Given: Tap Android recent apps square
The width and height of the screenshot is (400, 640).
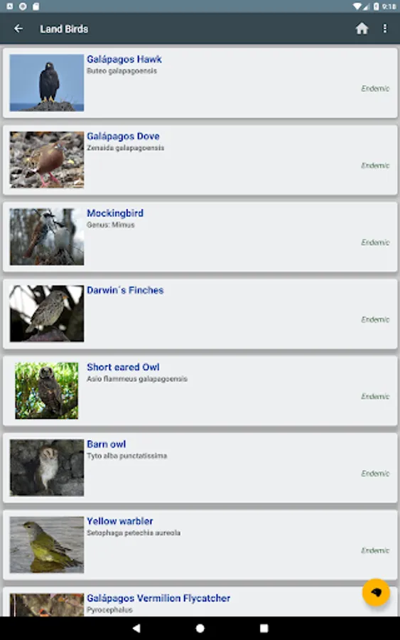Looking at the screenshot, I should pyautogui.click(x=264, y=628).
